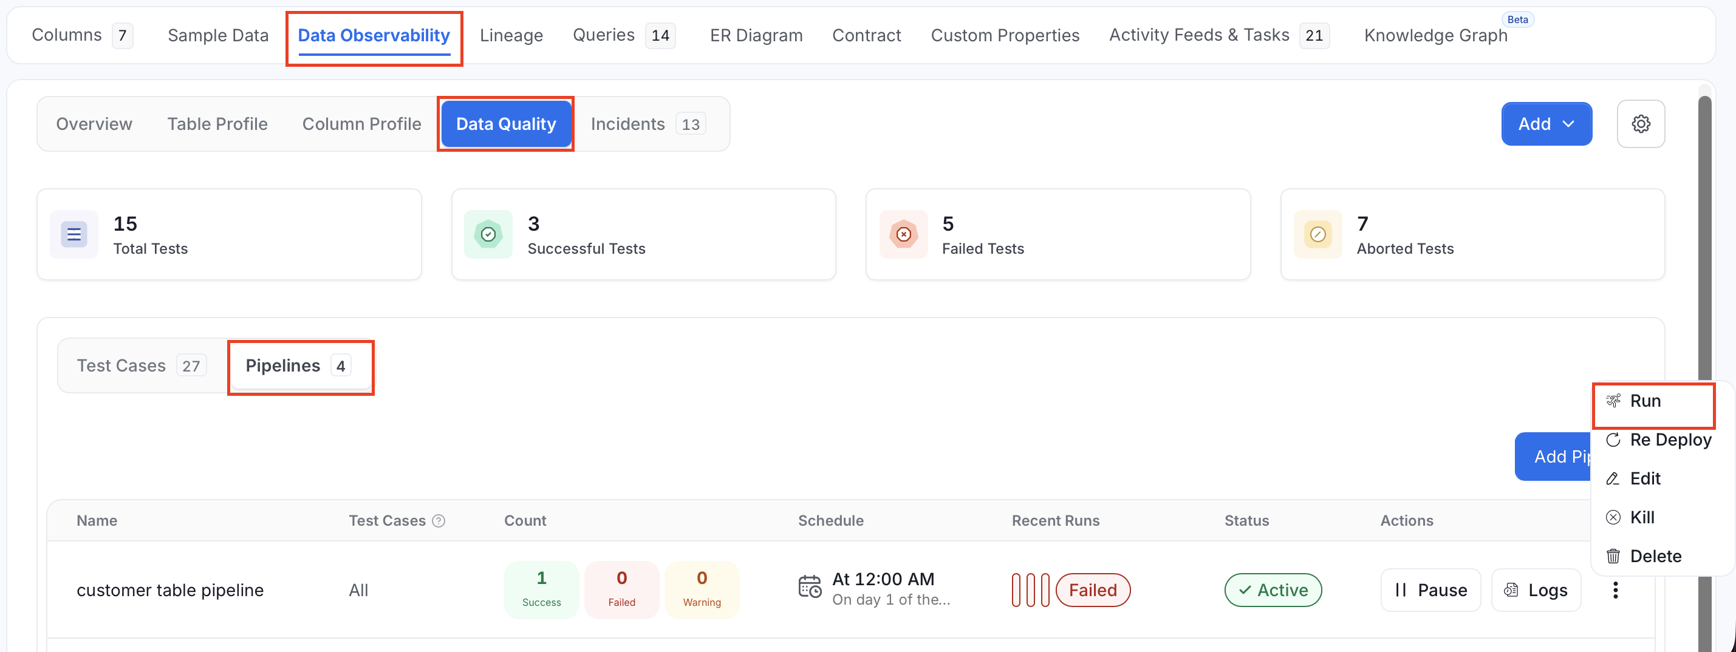Screen dimensions: 1736x652
Task: Click the 1 Success count box
Action: point(541,590)
